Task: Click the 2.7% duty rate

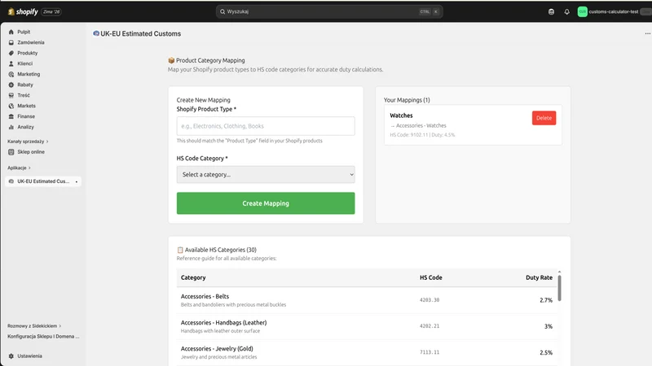Action: (x=546, y=300)
